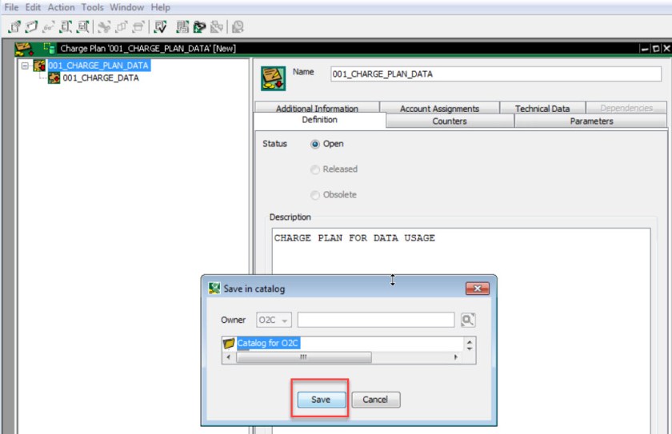Switch to the Account Assignments tab
672x434 pixels.
pos(439,108)
